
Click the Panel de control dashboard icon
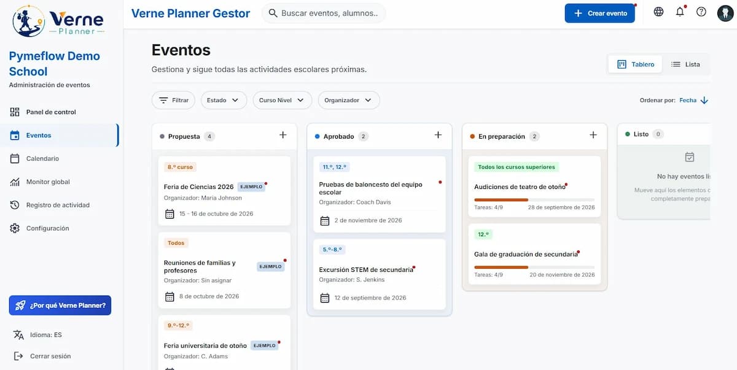coord(15,112)
